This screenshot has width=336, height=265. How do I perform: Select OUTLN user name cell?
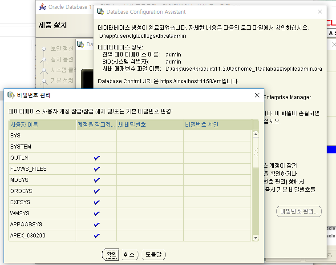tap(42, 158)
